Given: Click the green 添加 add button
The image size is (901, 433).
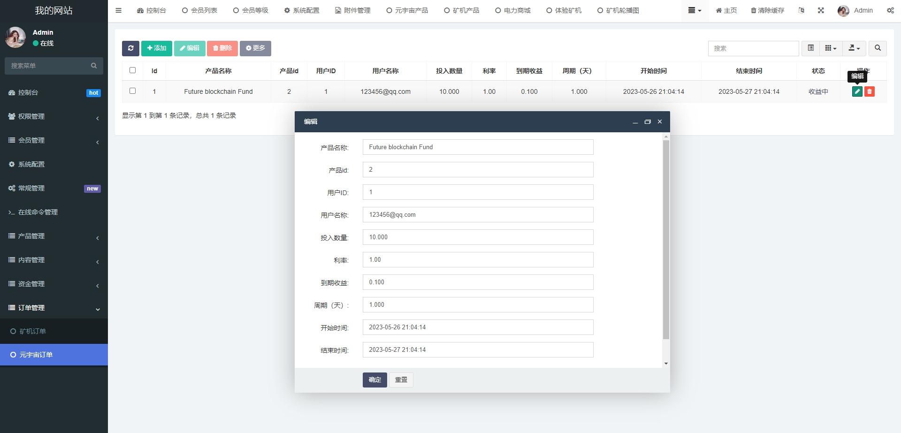Looking at the screenshot, I should pyautogui.click(x=157, y=48).
